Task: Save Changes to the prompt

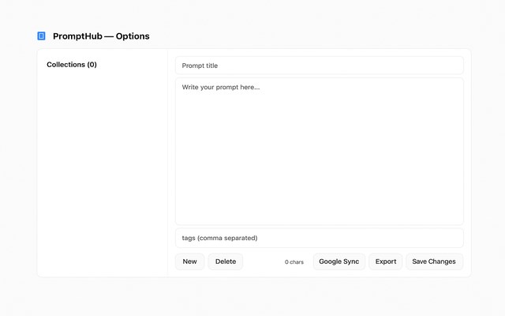Action: pyautogui.click(x=434, y=261)
